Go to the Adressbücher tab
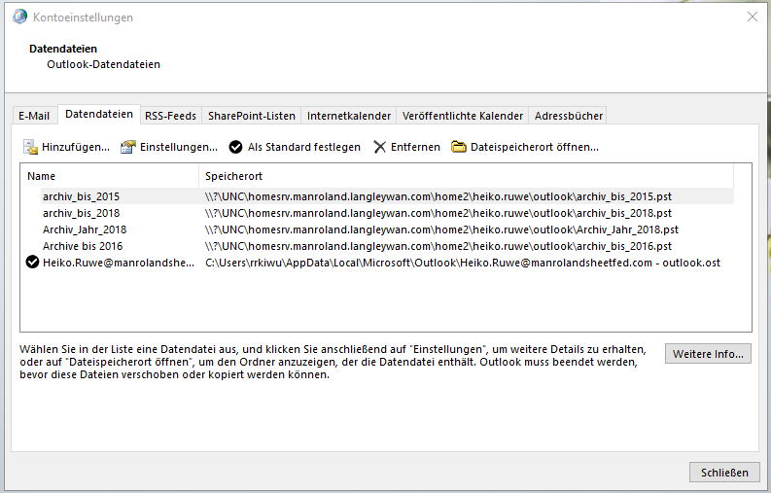This screenshot has height=493, width=771. click(x=569, y=116)
